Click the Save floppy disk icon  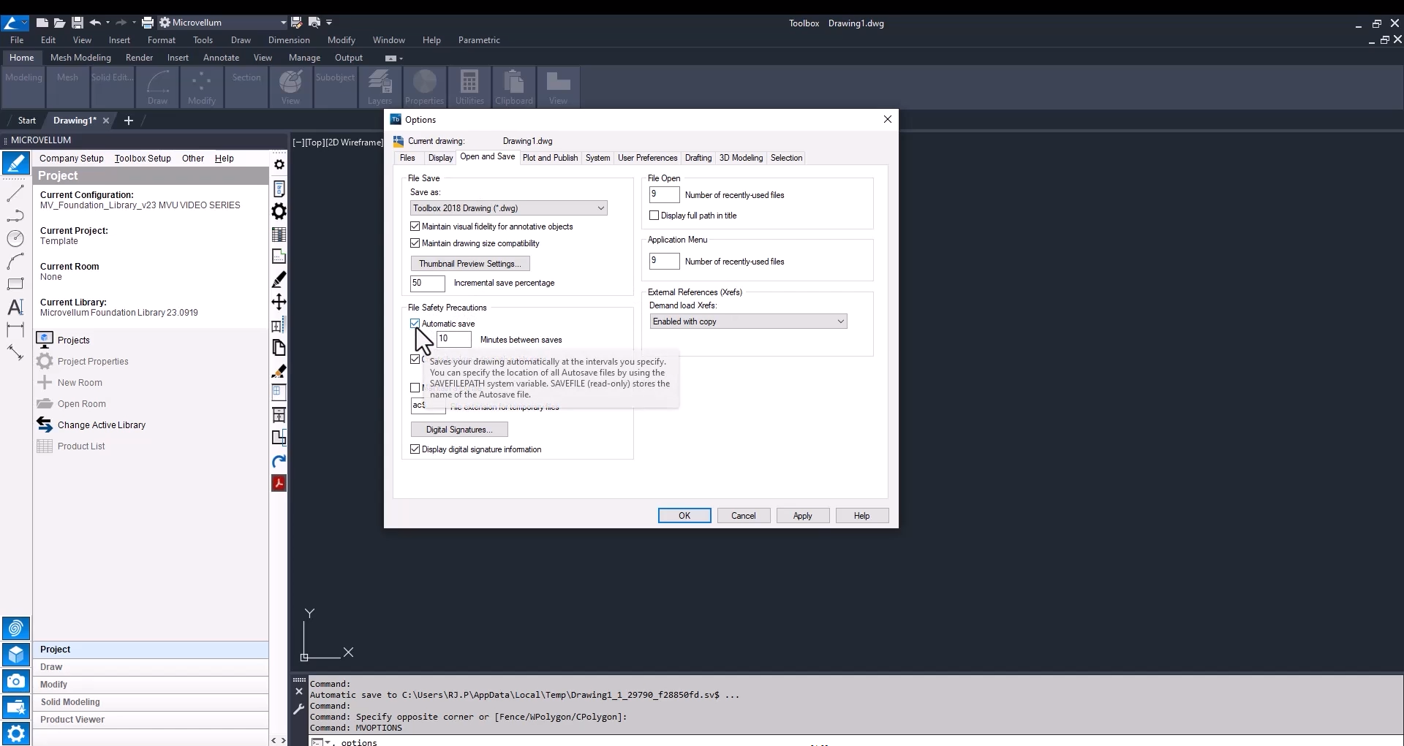pyautogui.click(x=77, y=23)
